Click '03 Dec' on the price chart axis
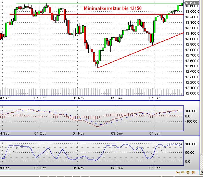Image resolution: width=203 pixels, height=177 pixels. (117, 98)
